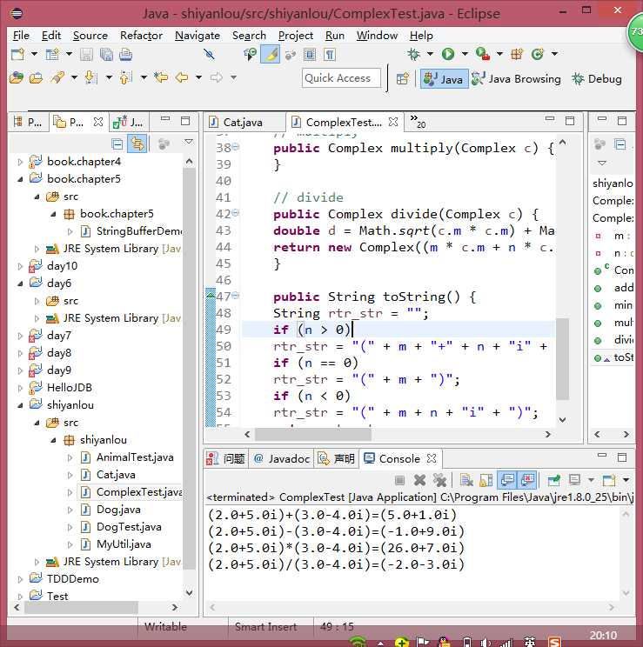Click the Save All toolbar icon
This screenshot has width=643, height=647.
106,55
